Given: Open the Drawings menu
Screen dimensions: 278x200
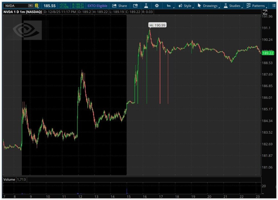Looking at the screenshot, I should tap(207, 6).
